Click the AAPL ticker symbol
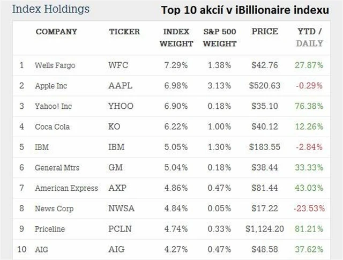The image size is (343, 260). 120,86
